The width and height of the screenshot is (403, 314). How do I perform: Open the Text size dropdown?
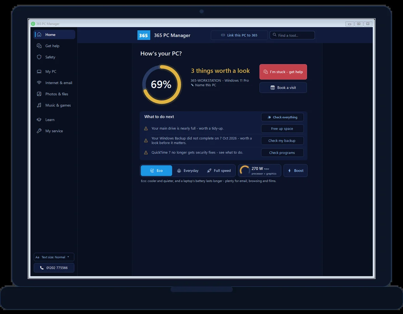pos(54,257)
